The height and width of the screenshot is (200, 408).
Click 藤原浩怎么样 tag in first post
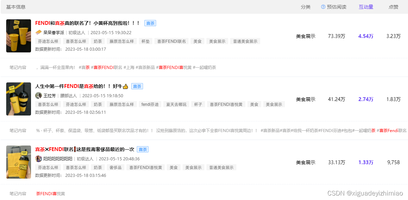click(122, 41)
